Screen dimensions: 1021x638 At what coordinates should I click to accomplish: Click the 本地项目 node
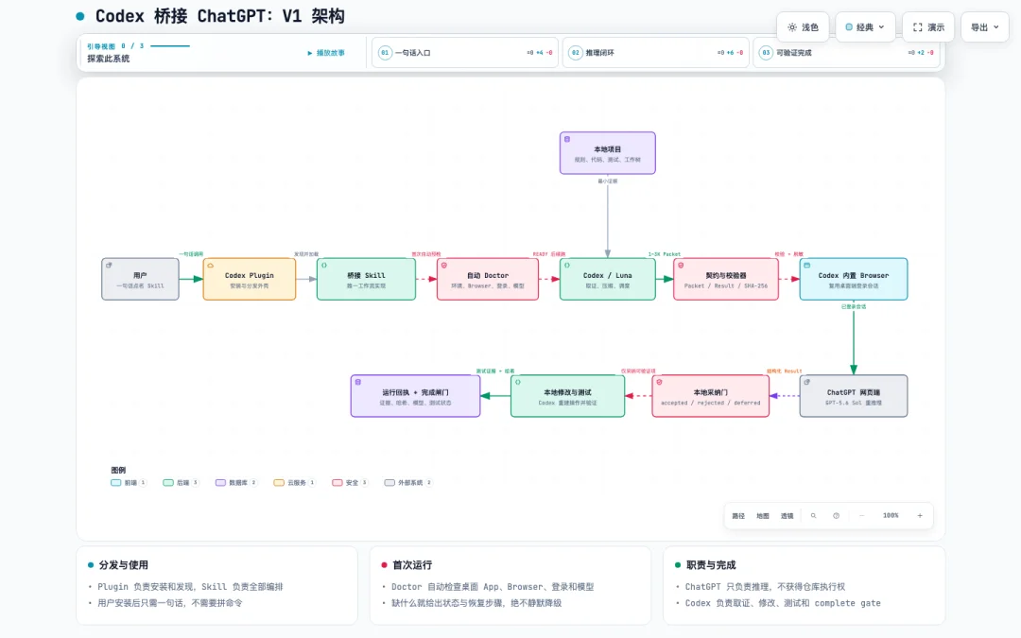pos(608,153)
